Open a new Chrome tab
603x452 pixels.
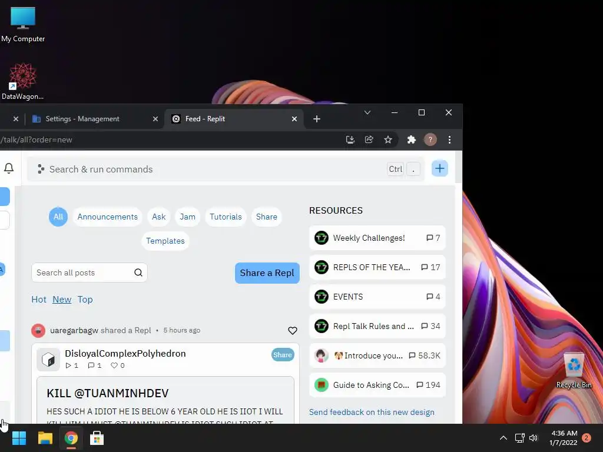[316, 119]
